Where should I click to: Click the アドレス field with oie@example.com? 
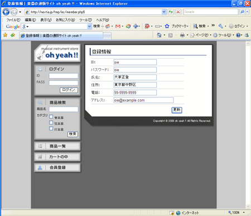coord(143,100)
